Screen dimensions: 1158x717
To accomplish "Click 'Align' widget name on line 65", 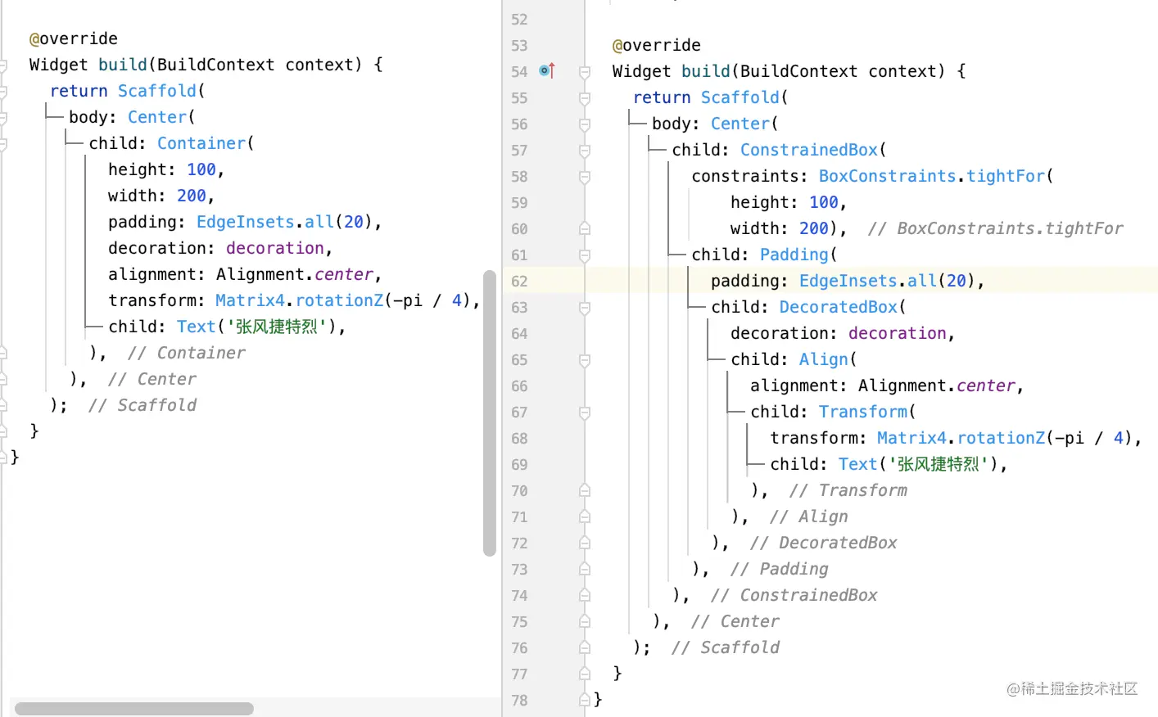I will [824, 359].
